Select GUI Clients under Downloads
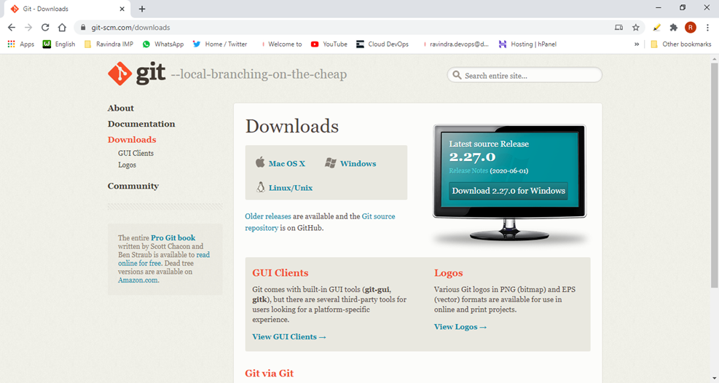This screenshot has width=719, height=383. [x=135, y=154]
